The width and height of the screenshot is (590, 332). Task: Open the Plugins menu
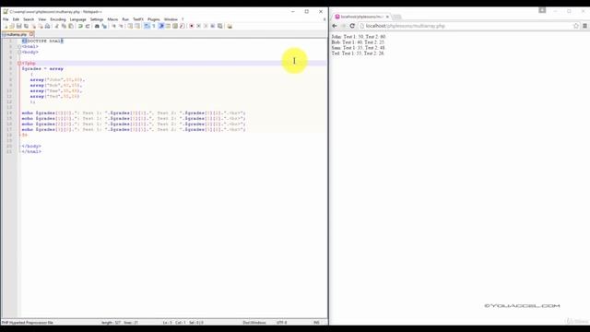coord(154,19)
